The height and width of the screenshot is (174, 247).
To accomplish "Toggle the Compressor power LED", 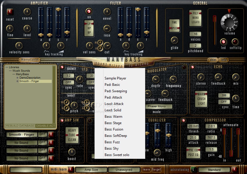I will point(184,120).
